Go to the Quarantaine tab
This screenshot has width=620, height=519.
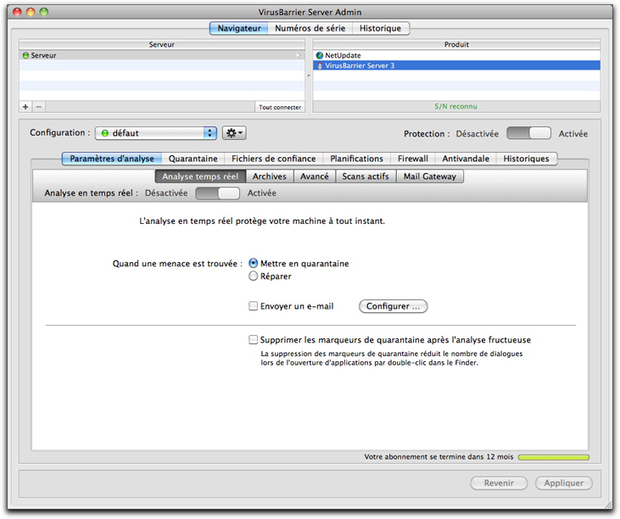(193, 159)
